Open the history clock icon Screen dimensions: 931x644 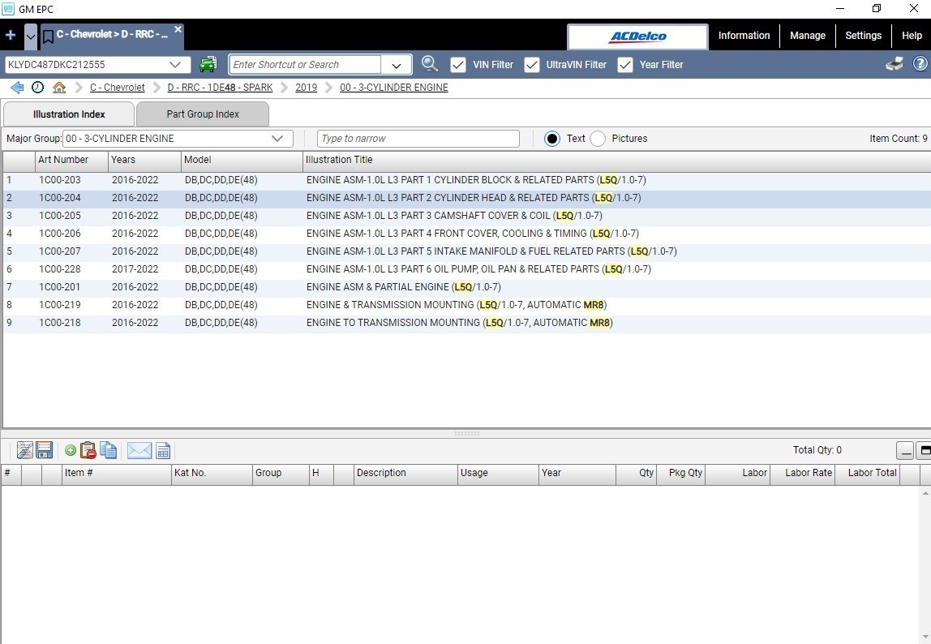click(37, 88)
